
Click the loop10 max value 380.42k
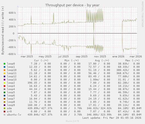pos(122,70)
